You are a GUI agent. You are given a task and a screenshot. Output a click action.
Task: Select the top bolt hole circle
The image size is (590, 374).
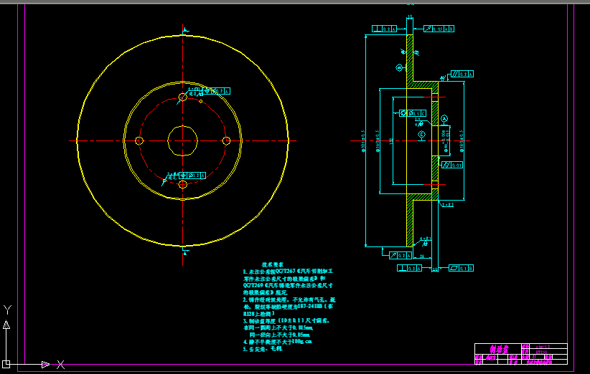point(182,97)
